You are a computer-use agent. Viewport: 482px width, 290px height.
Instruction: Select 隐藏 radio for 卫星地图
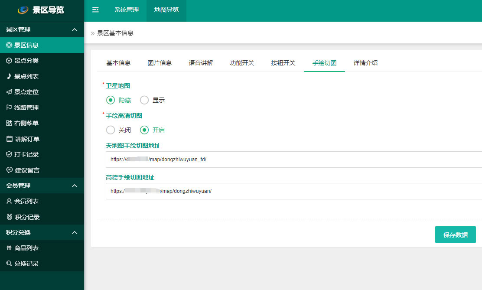tap(111, 100)
